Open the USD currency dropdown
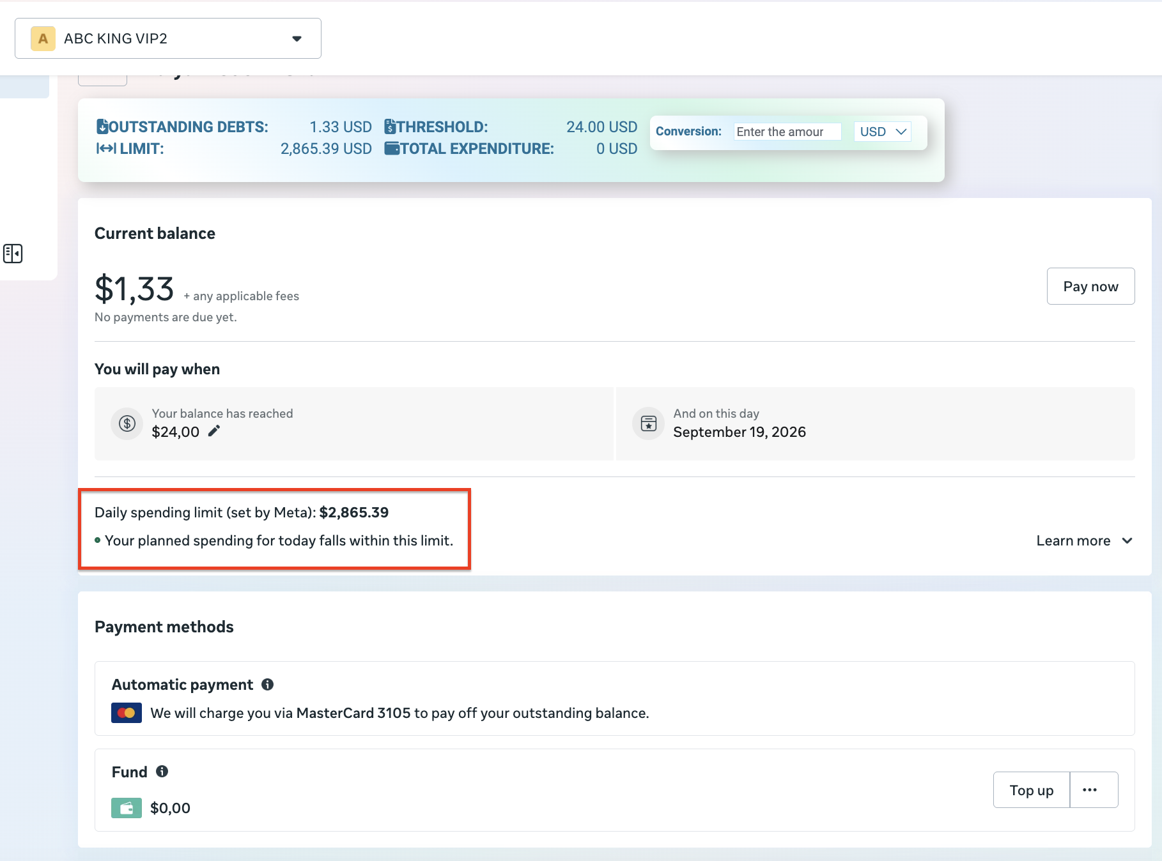 [883, 132]
